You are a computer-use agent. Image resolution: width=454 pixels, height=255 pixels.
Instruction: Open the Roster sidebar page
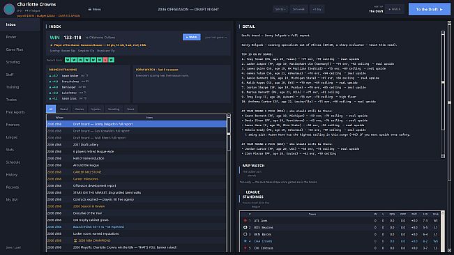click(20, 37)
